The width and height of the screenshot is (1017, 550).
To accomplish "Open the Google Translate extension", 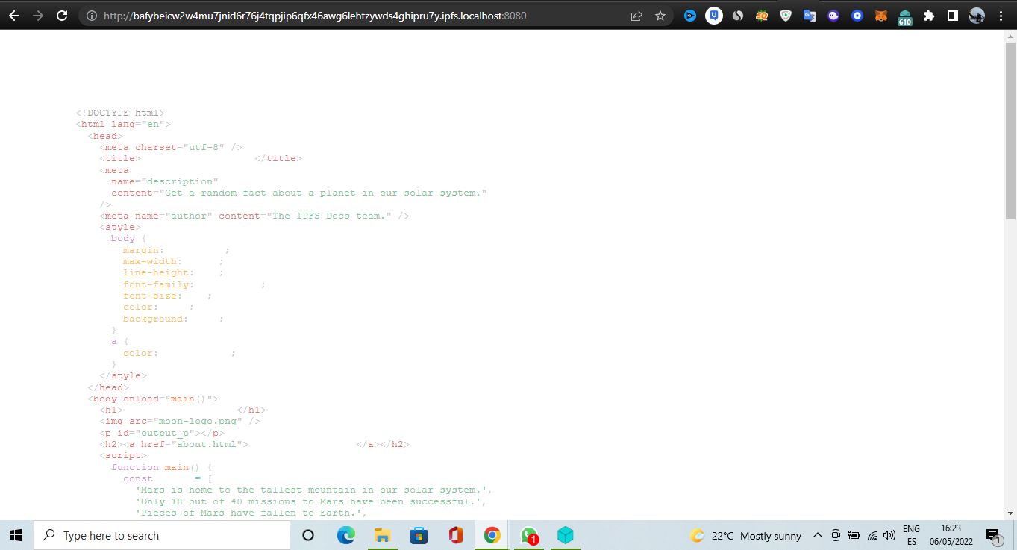I will pyautogui.click(x=809, y=15).
